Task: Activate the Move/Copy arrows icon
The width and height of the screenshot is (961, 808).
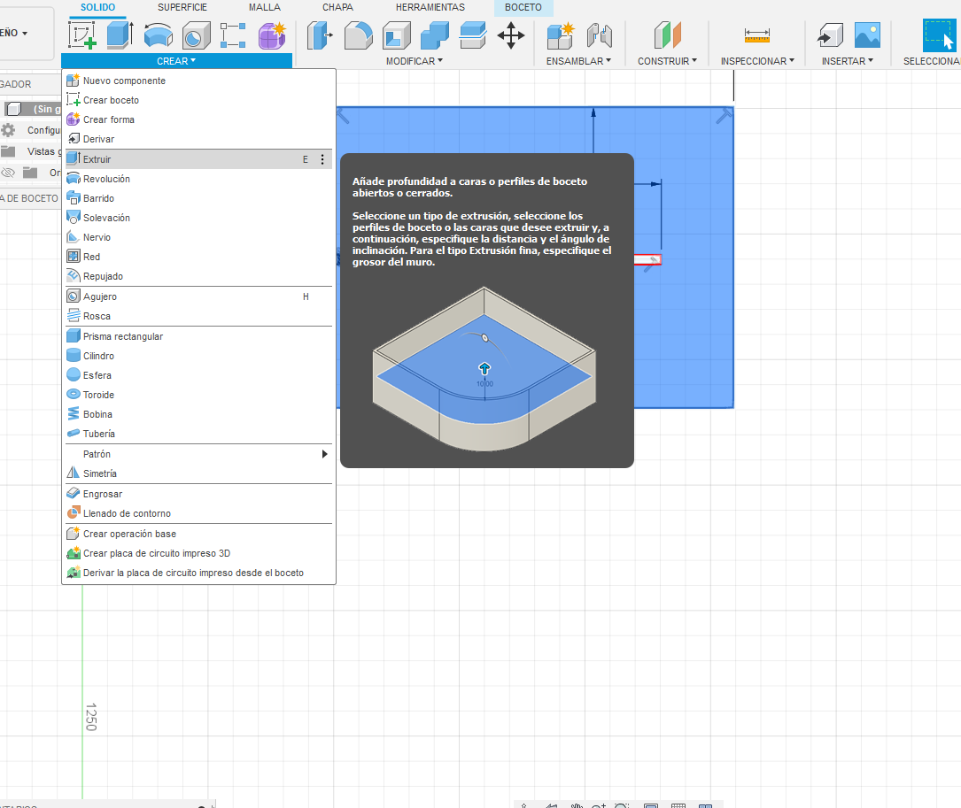Action: (510, 35)
